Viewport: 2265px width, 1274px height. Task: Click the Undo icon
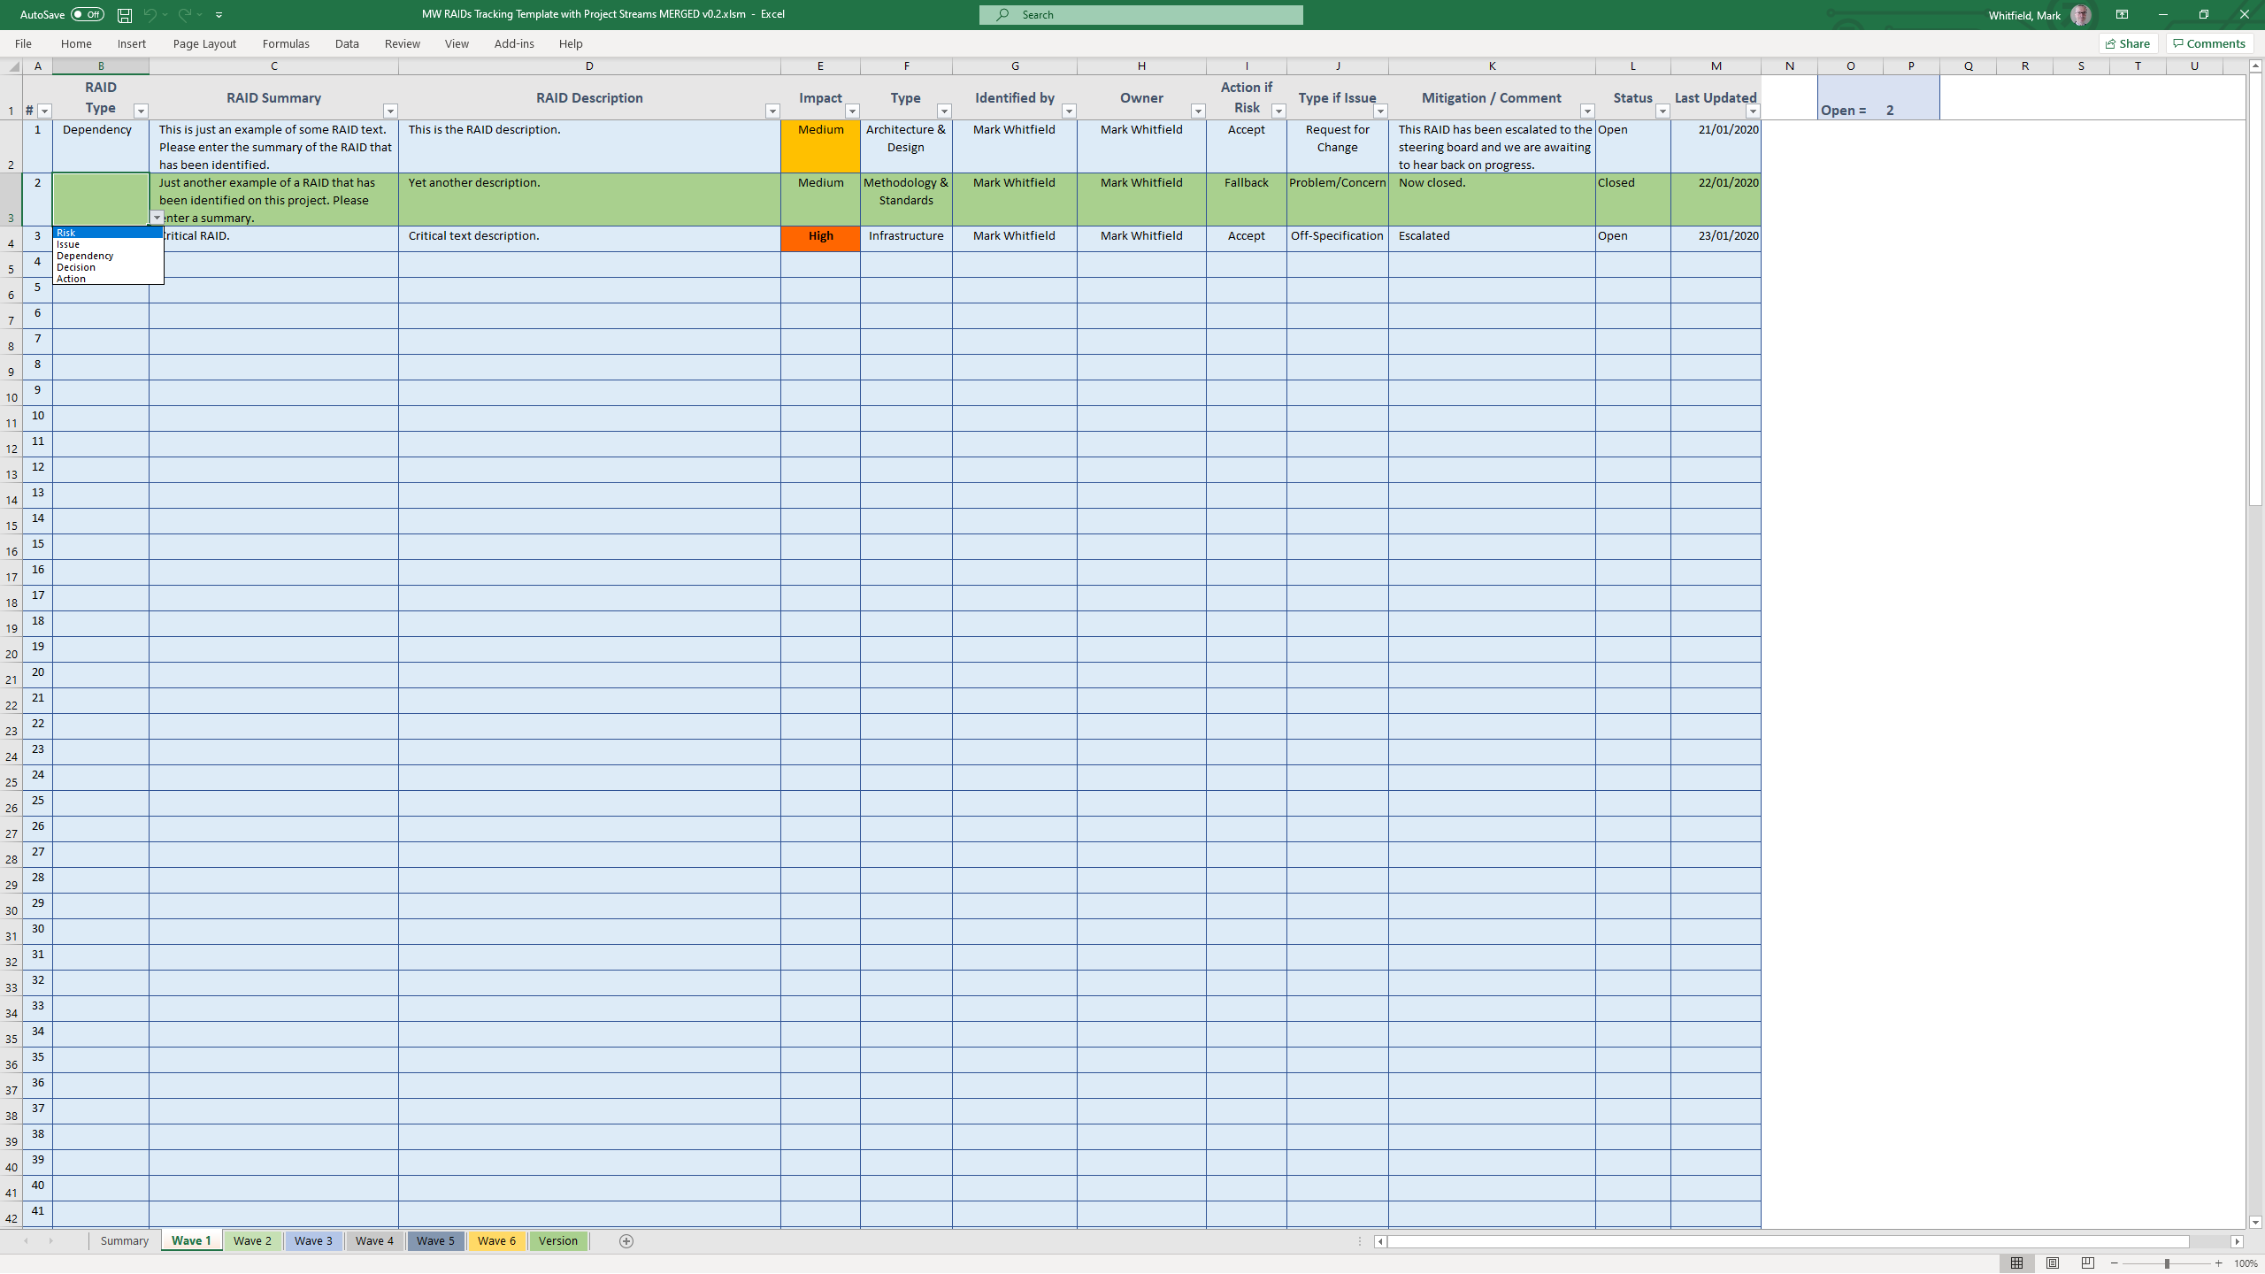[150, 14]
